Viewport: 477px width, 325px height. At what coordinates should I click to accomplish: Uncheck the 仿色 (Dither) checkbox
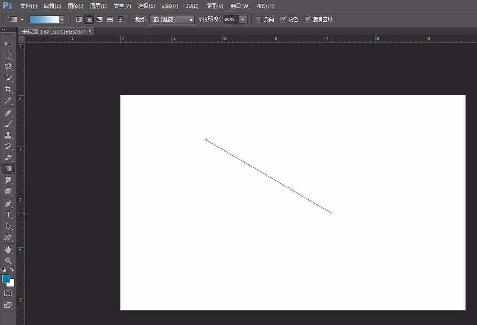[x=283, y=20]
